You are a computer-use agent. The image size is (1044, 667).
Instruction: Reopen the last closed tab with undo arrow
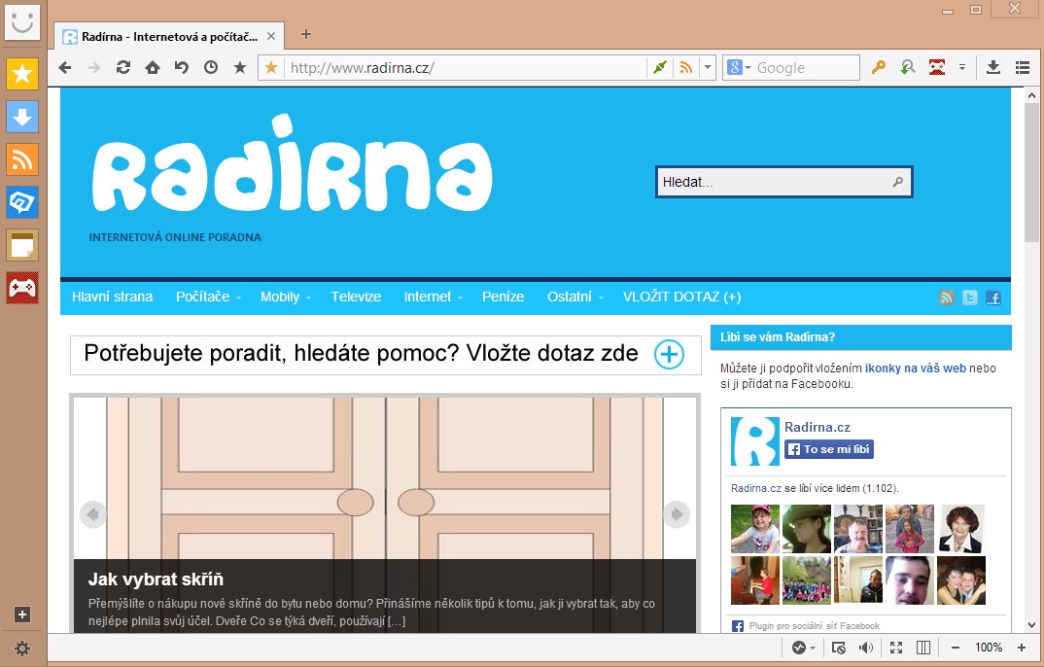(x=182, y=67)
